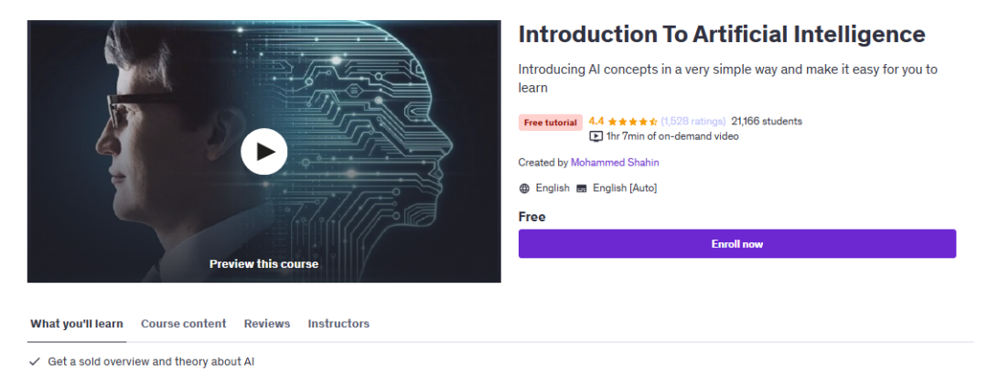Click the "Free tutorial" badge
This screenshot has width=988, height=375.
[550, 122]
